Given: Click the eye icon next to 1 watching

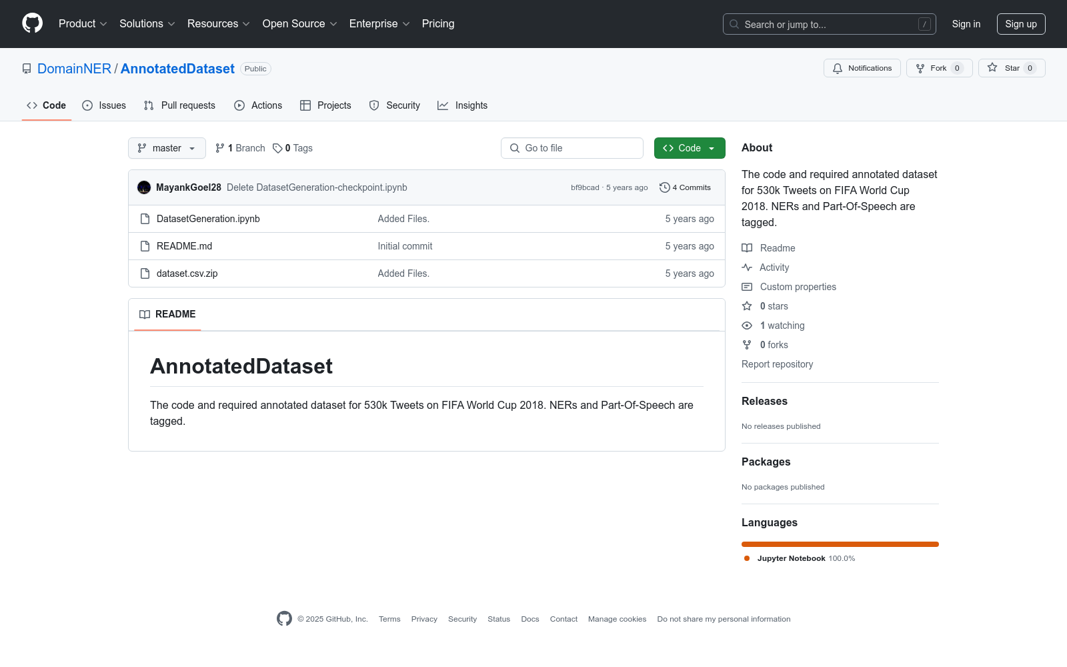Looking at the screenshot, I should click(x=747, y=325).
